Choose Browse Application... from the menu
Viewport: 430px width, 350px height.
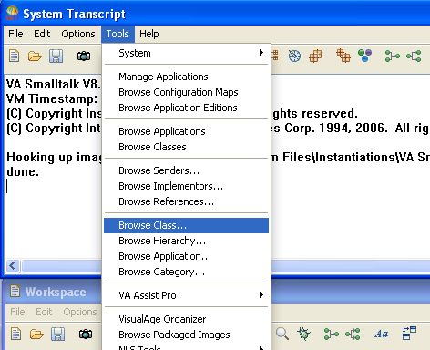pos(186,256)
